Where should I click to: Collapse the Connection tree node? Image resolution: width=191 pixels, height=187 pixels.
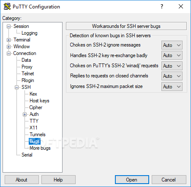click(x=9, y=53)
